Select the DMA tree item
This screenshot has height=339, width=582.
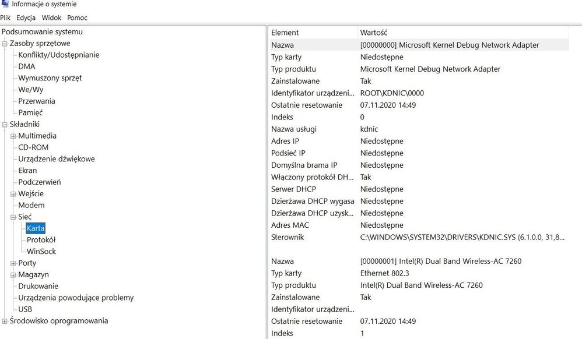click(x=27, y=66)
